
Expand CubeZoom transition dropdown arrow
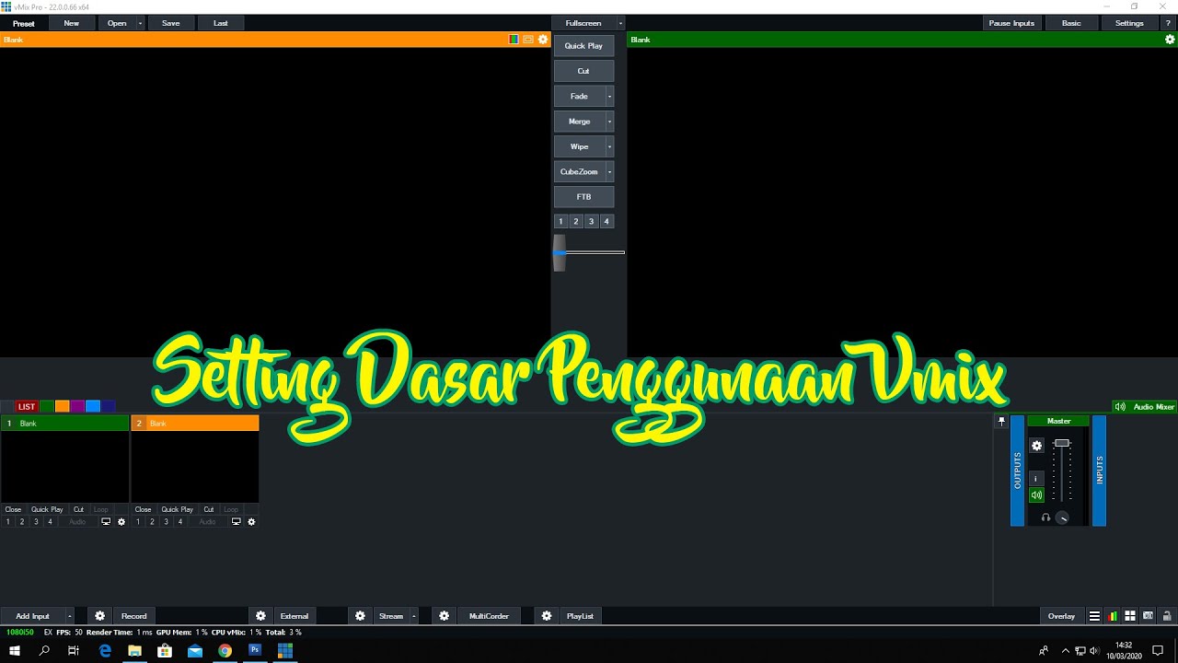click(x=609, y=171)
